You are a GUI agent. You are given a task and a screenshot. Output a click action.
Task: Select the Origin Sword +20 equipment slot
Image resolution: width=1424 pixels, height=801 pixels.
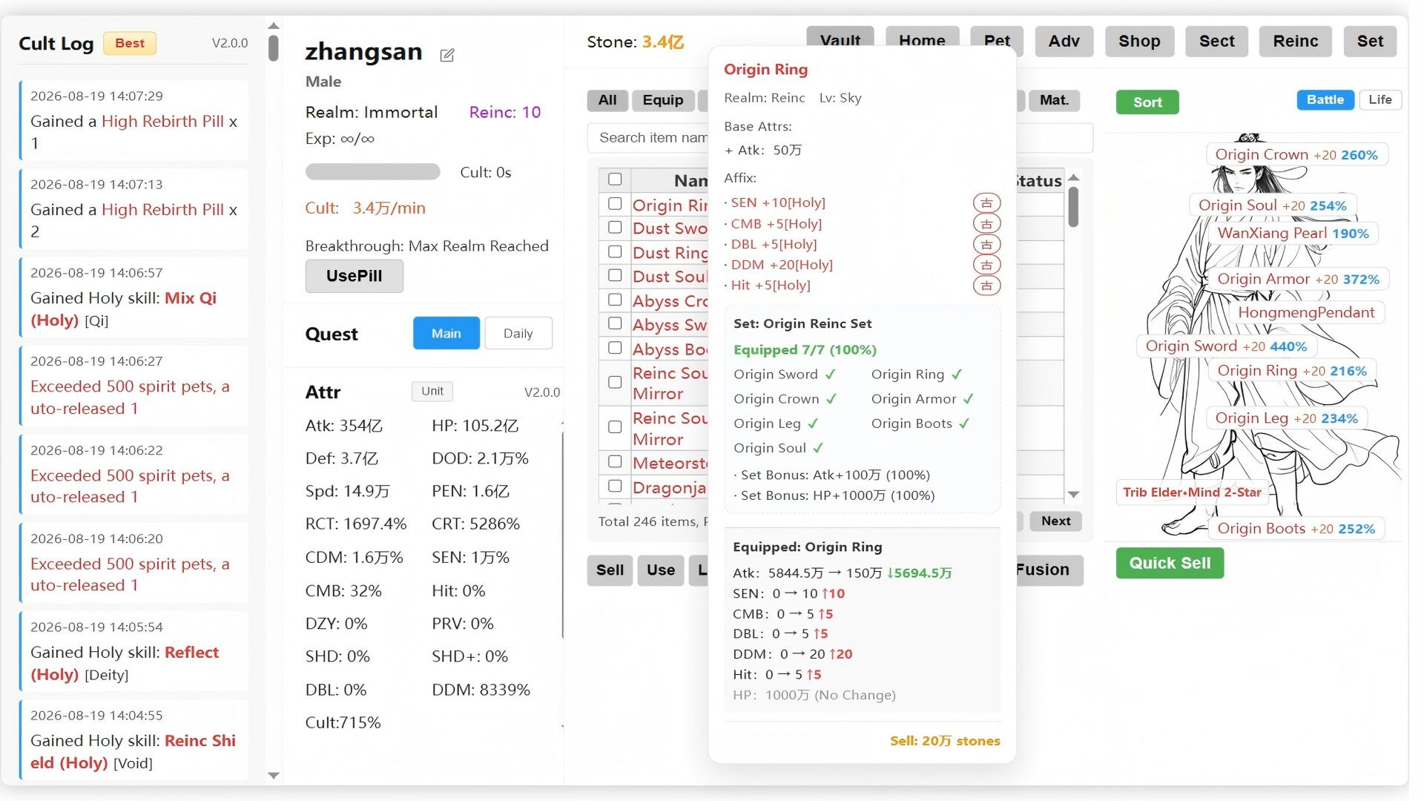tap(1226, 346)
